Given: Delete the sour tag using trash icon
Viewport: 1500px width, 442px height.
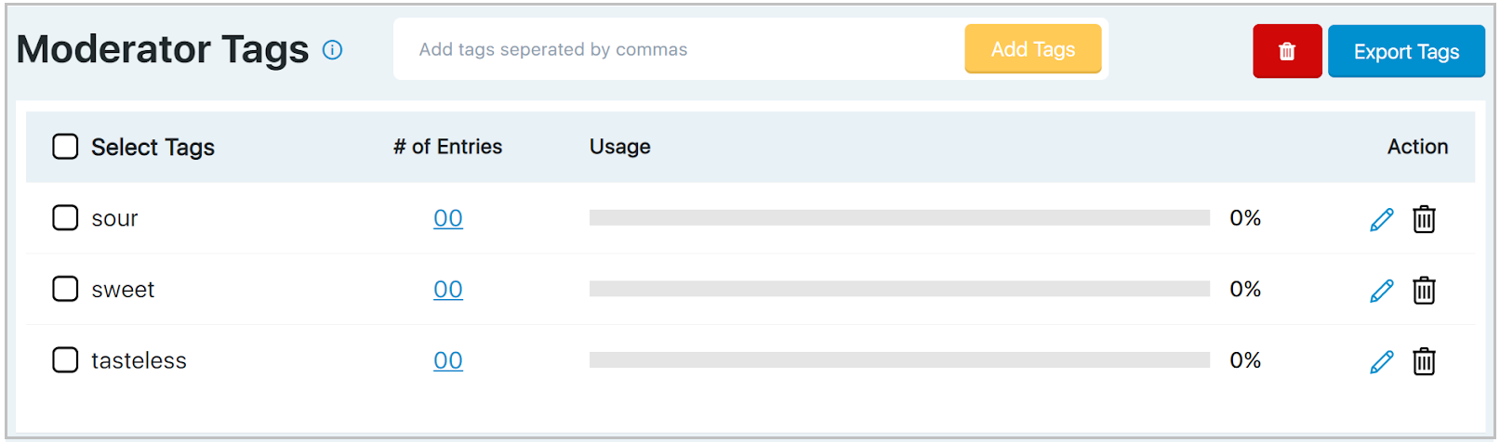Looking at the screenshot, I should click(1424, 219).
